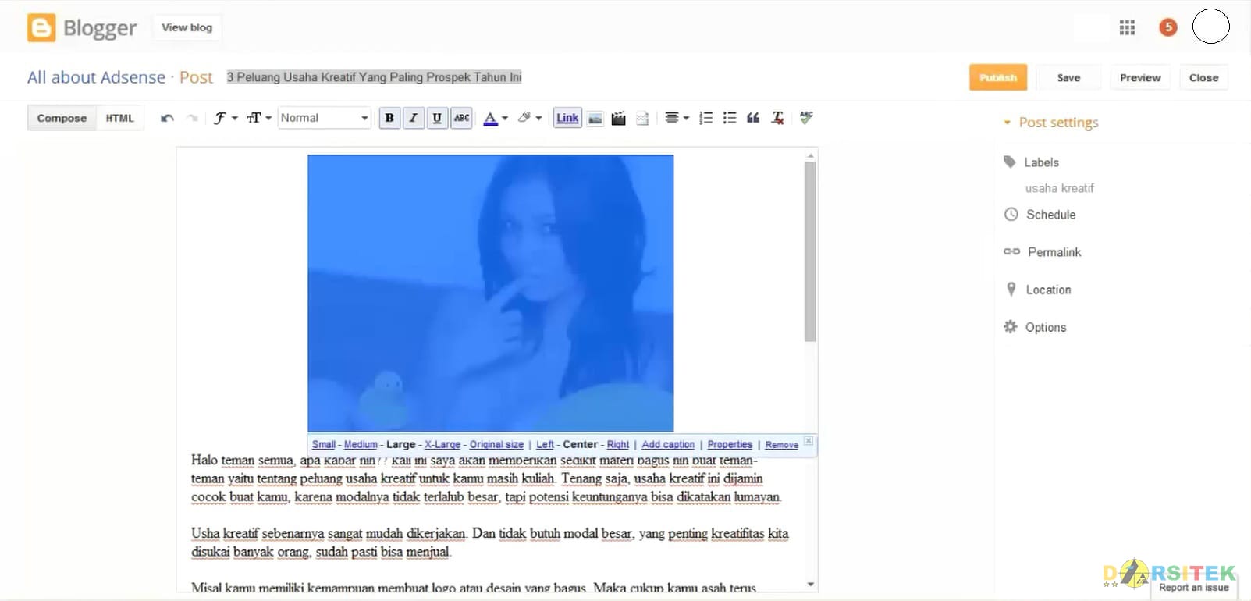Viewport: 1251px width, 601px height.
Task: Apply blockquote formatting
Action: point(753,118)
